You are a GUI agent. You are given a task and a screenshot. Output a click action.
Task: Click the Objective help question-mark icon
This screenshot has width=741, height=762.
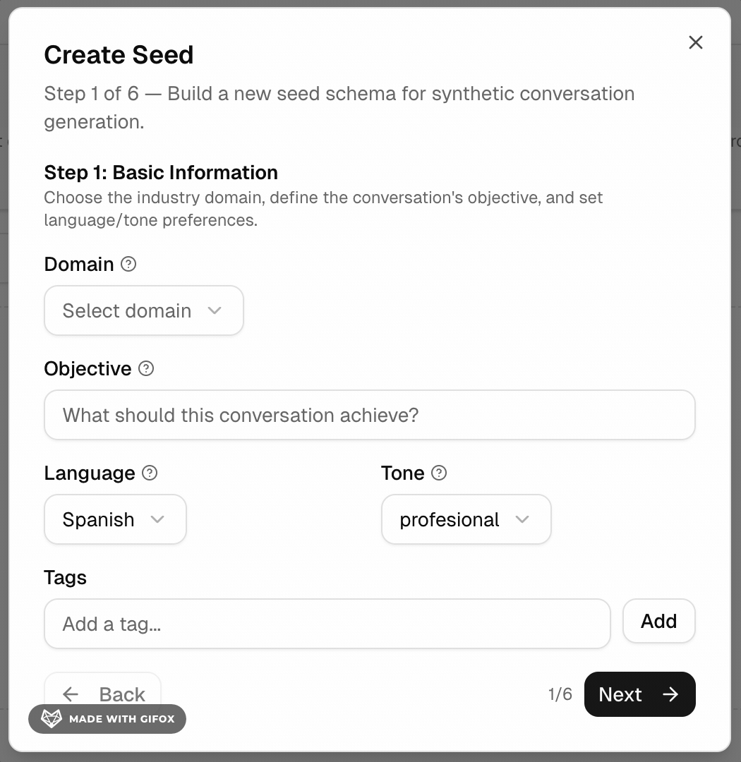tap(146, 368)
